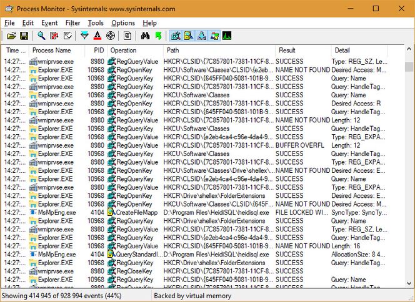415x302 pixels.
Task: Open the Filter dialog funnel icon
Action: coord(84,36)
